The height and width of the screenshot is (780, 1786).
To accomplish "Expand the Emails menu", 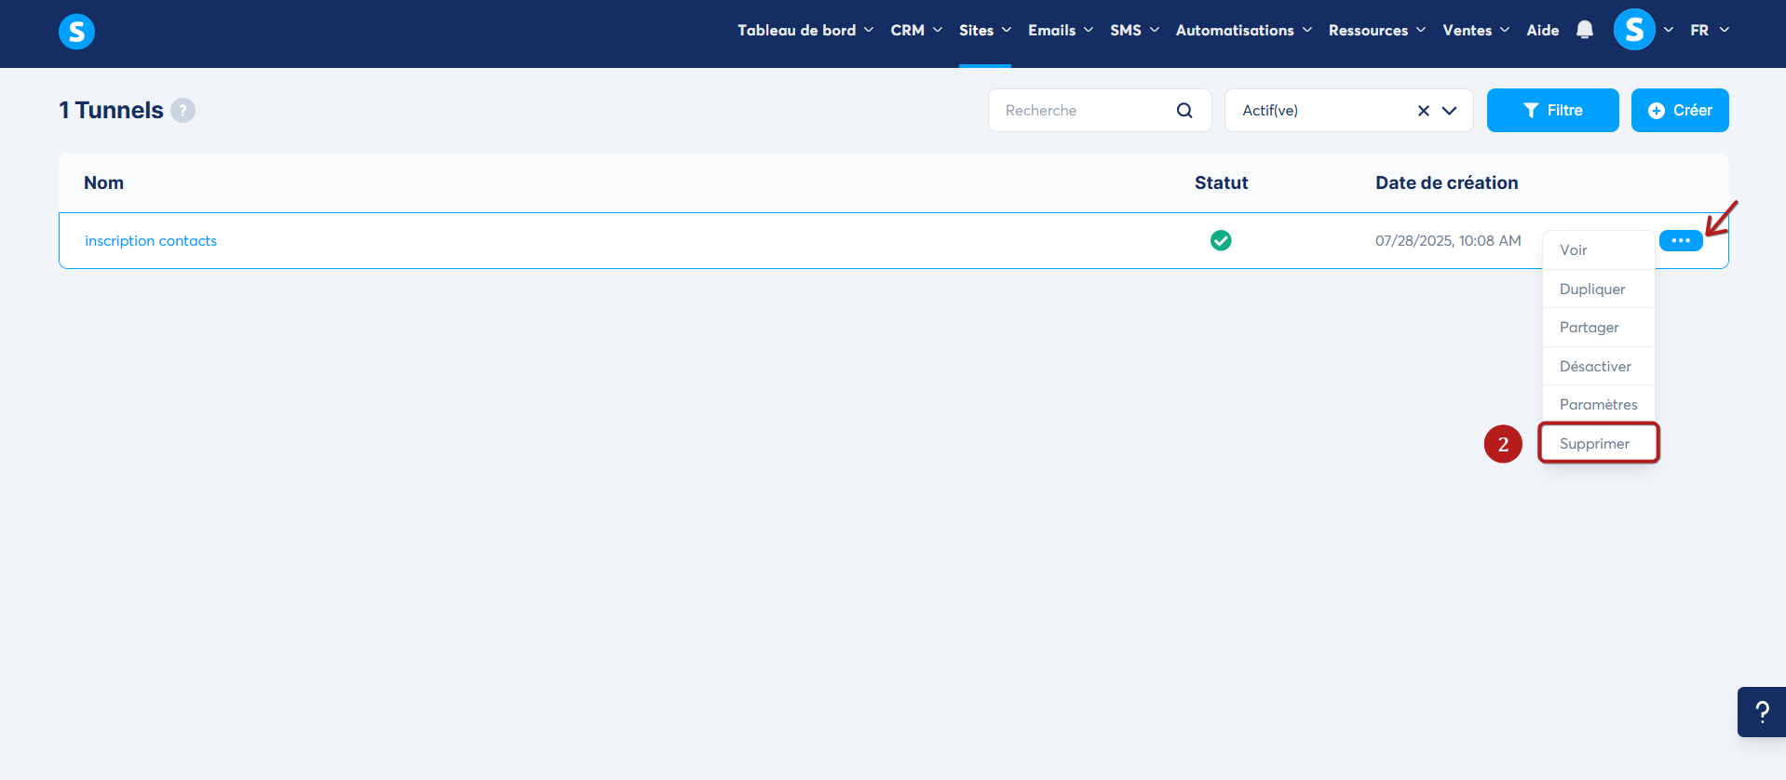I will pyautogui.click(x=1061, y=30).
